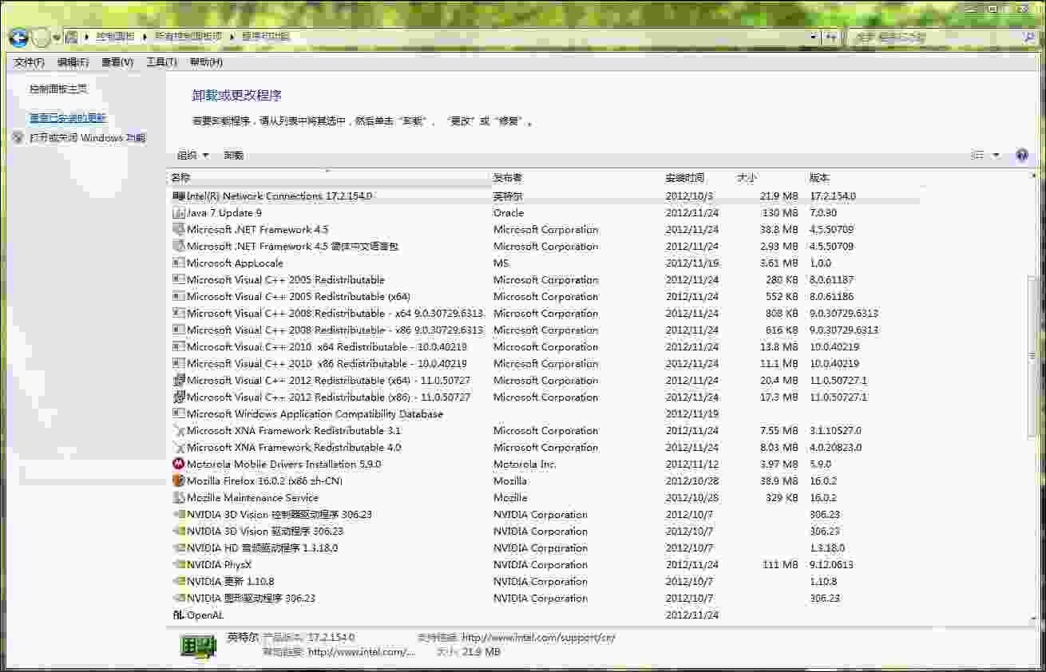Screen dimensions: 1046x672
Task: Open the 文件(F) menu
Action: [29, 61]
